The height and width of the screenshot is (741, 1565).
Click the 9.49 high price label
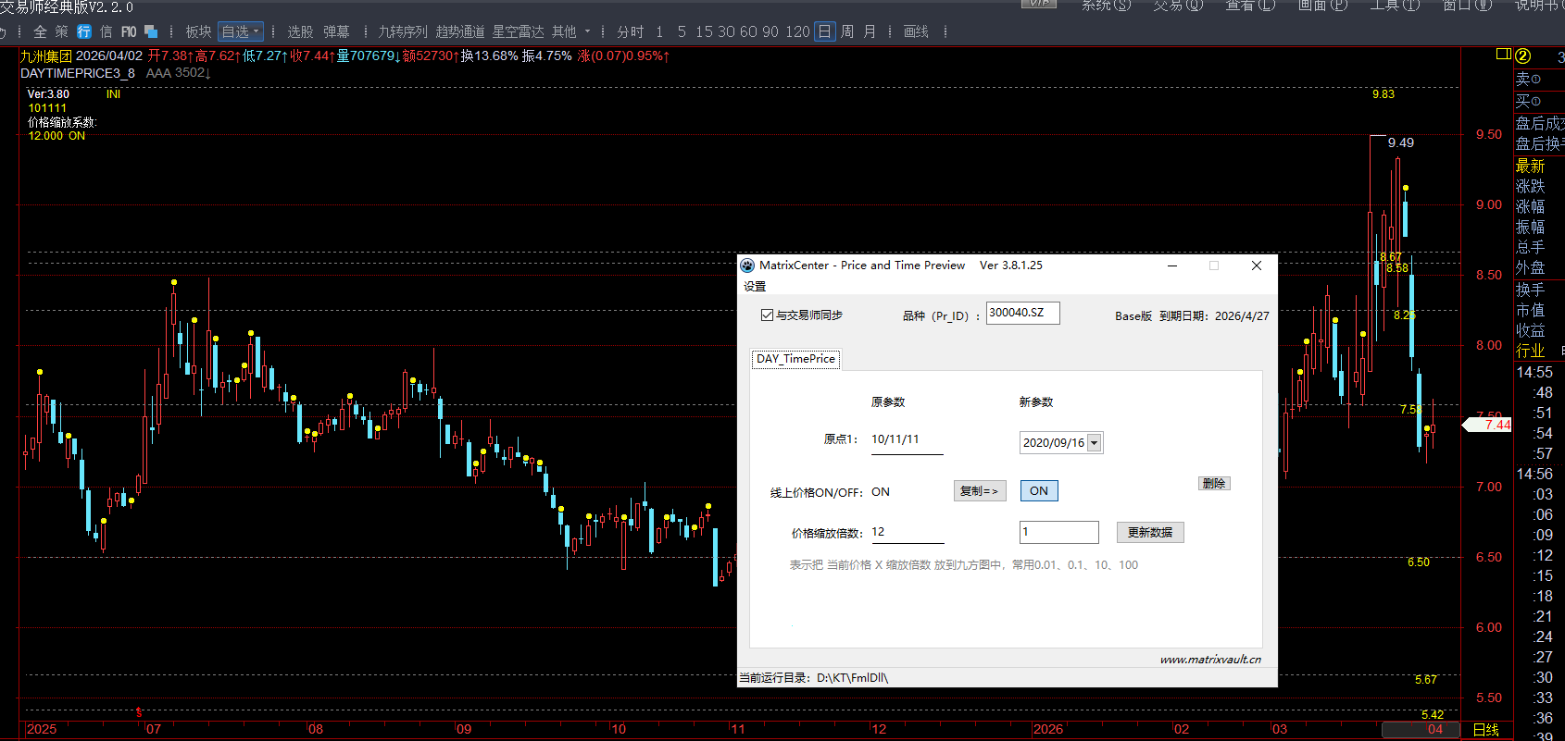click(1401, 142)
